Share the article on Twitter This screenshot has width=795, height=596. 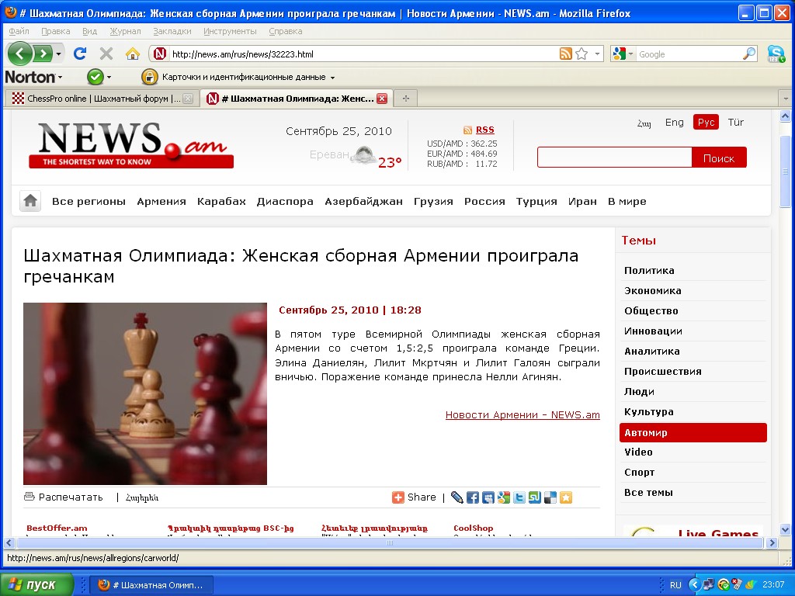[x=519, y=497]
